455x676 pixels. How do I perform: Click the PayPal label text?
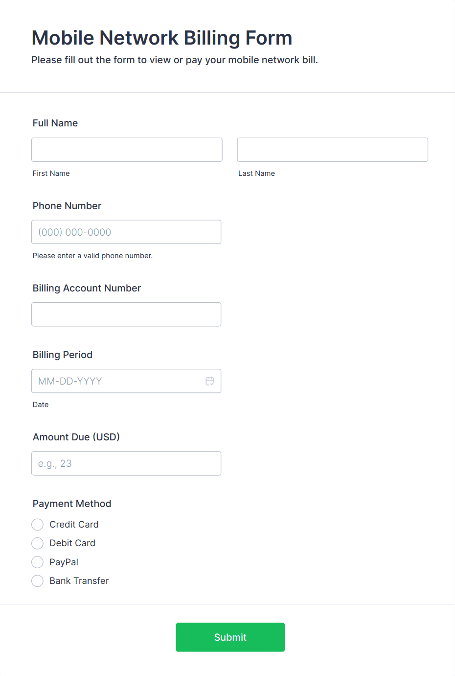pos(64,562)
